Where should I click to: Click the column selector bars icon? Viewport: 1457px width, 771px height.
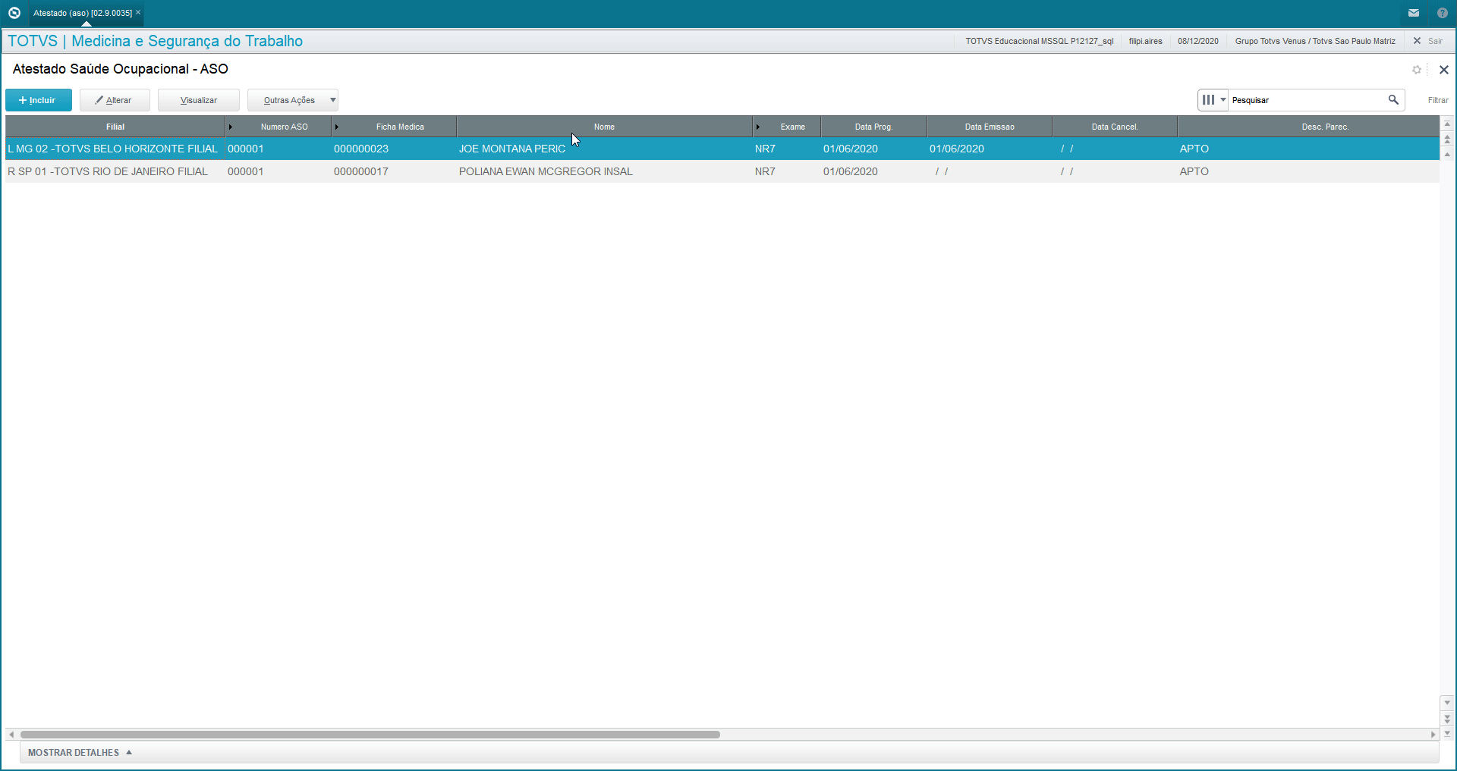tap(1208, 100)
